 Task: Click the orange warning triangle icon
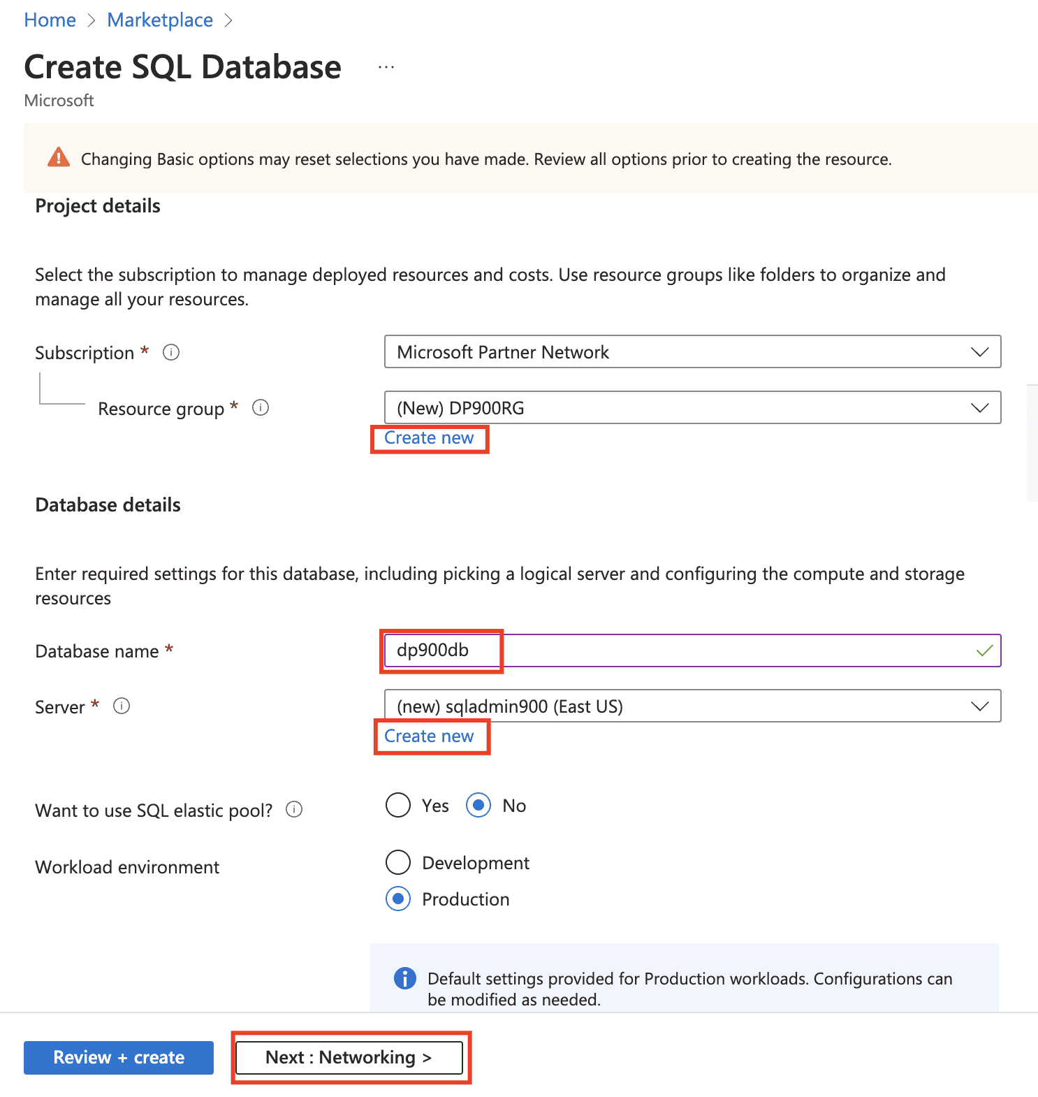pos(59,158)
